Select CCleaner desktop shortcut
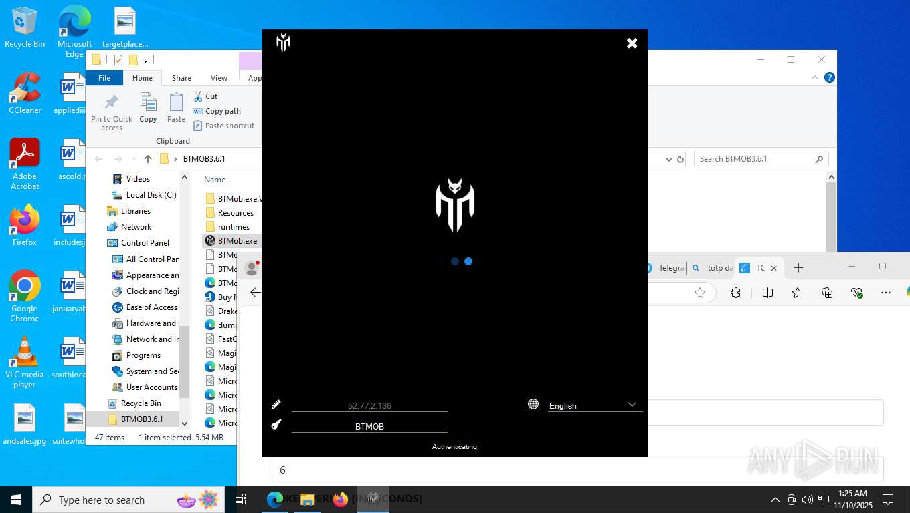The height and width of the screenshot is (513, 910). 25,93
